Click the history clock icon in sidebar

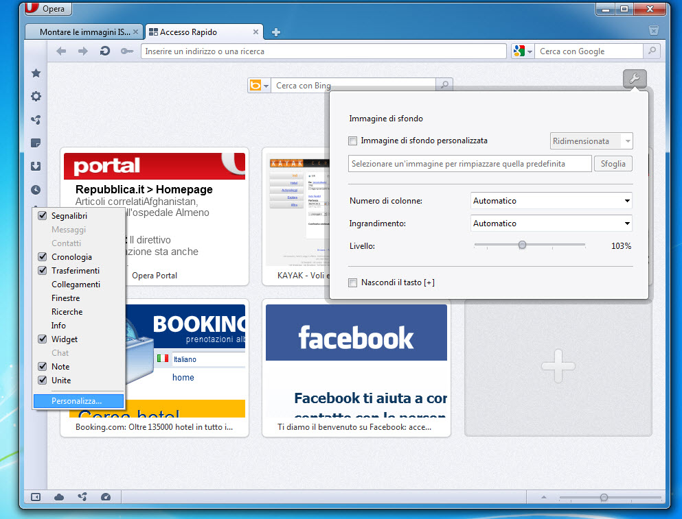coord(36,190)
